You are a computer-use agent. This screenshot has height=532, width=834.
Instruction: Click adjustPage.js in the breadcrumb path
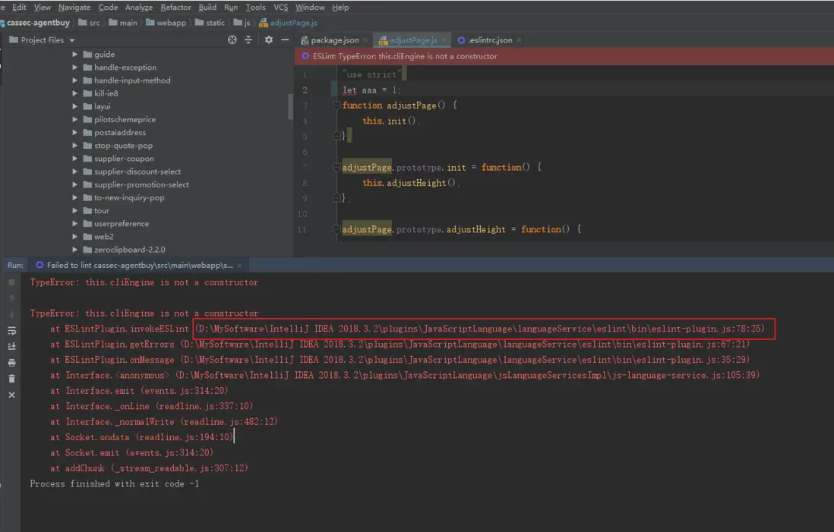(x=293, y=23)
